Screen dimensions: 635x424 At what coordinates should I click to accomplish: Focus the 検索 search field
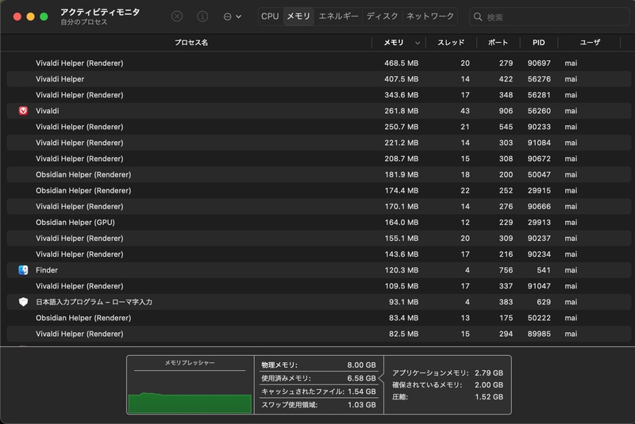pyautogui.click(x=551, y=17)
